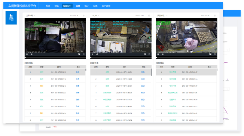The width and height of the screenshot is (244, 136).
Task: Pause the third video with pink-suited worker
Action: 158,54
